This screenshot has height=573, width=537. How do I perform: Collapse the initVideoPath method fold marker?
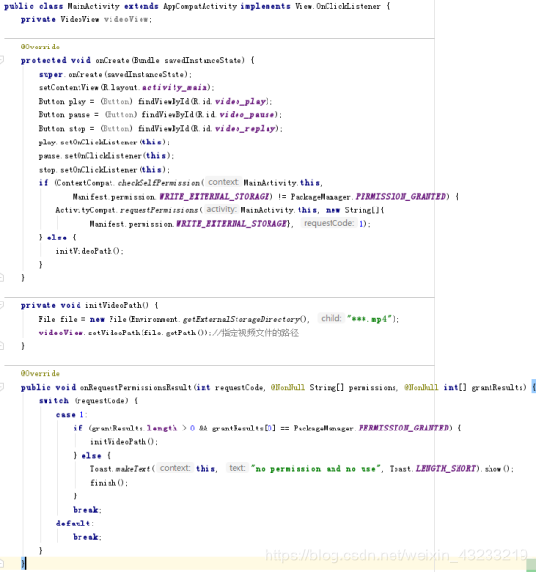click(2, 305)
